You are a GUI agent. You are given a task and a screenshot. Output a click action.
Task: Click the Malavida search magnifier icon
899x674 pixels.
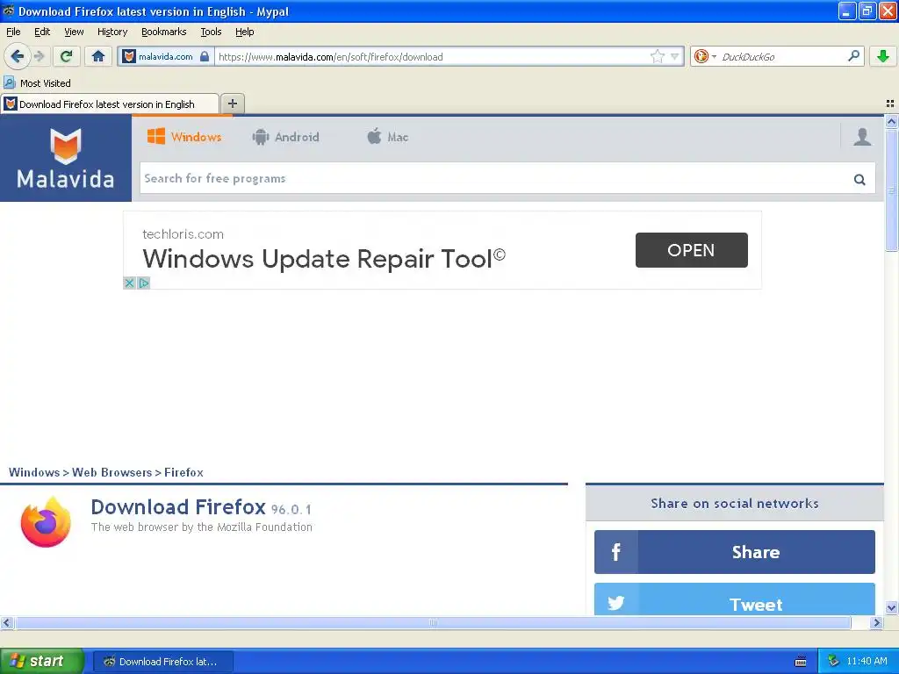point(859,179)
